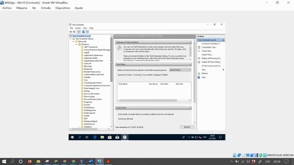
Task: Select the CloudExperienceHost folder
Action: 93,82
